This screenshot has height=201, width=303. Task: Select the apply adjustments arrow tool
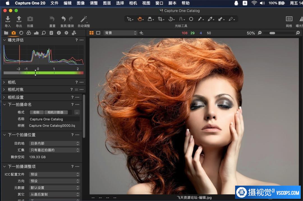point(221,19)
